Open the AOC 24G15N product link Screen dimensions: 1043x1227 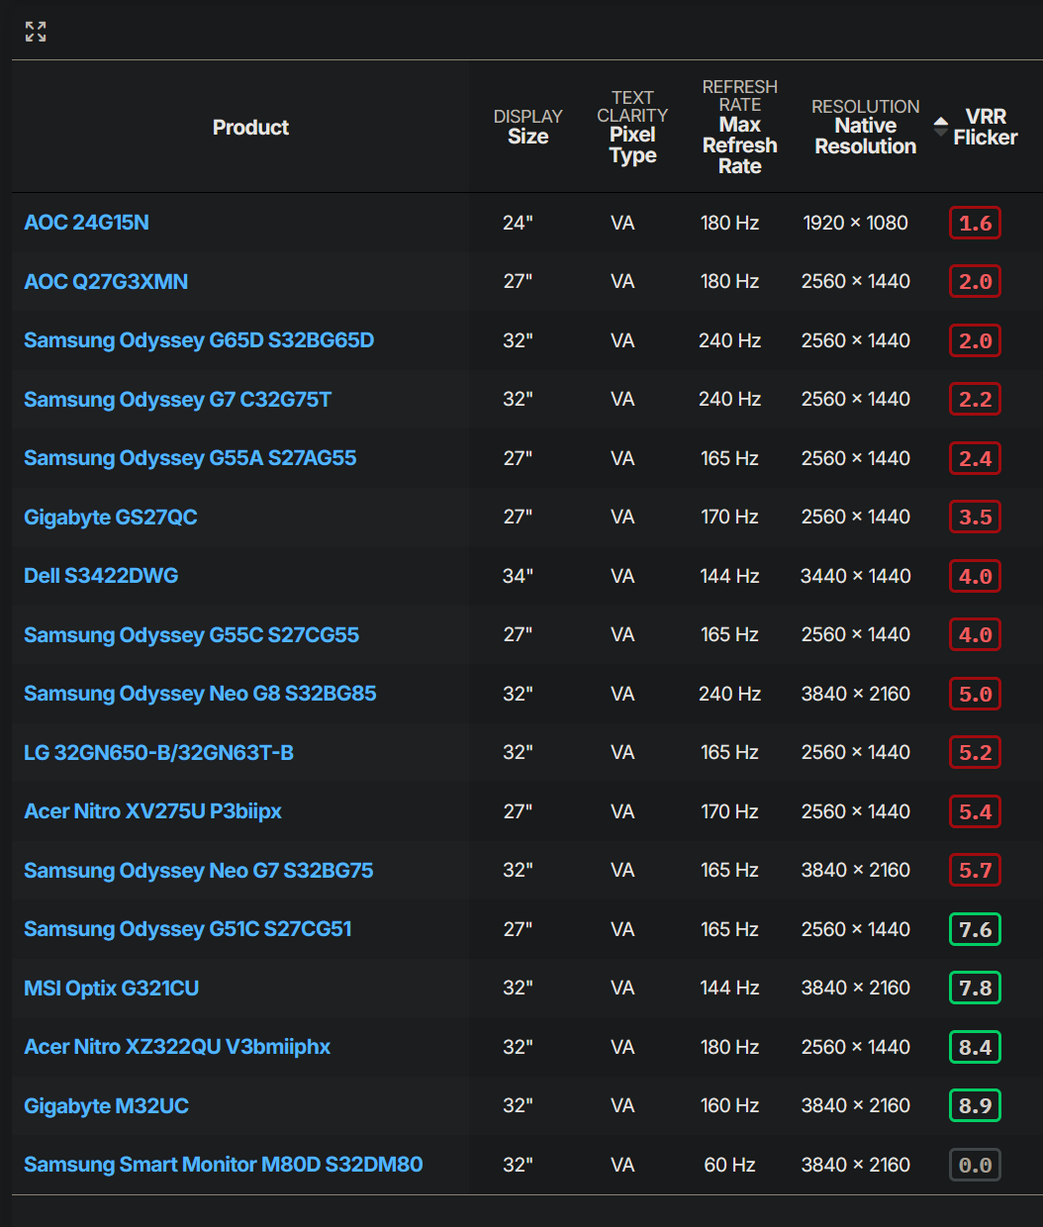87,223
